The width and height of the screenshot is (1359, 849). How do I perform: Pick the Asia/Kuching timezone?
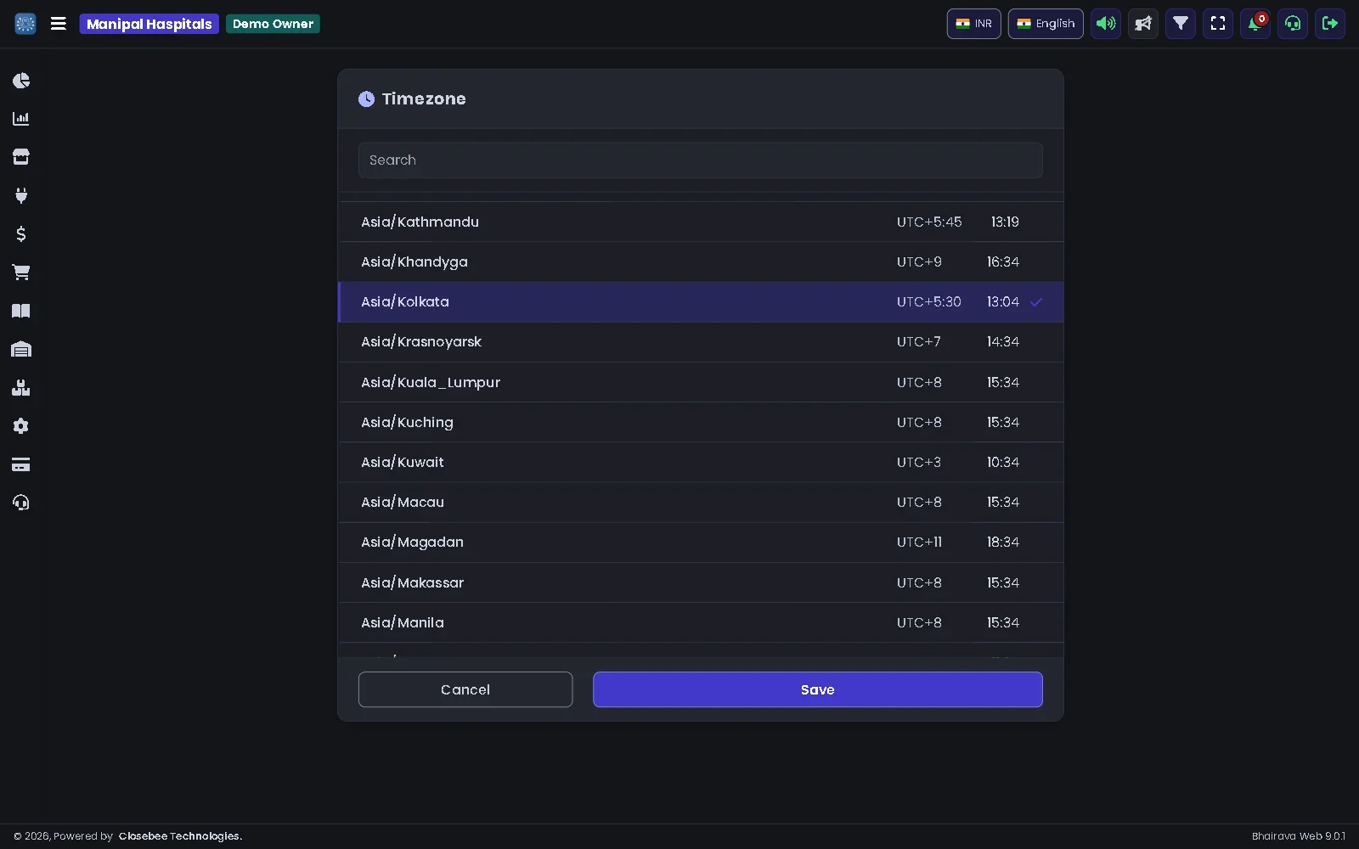pyautogui.click(x=701, y=422)
